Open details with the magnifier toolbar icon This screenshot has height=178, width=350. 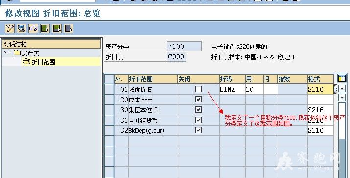pyautogui.click(x=22, y=28)
